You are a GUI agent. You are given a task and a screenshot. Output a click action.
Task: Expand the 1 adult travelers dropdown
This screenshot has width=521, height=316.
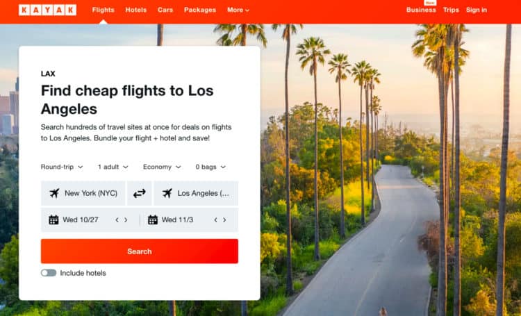tap(113, 167)
